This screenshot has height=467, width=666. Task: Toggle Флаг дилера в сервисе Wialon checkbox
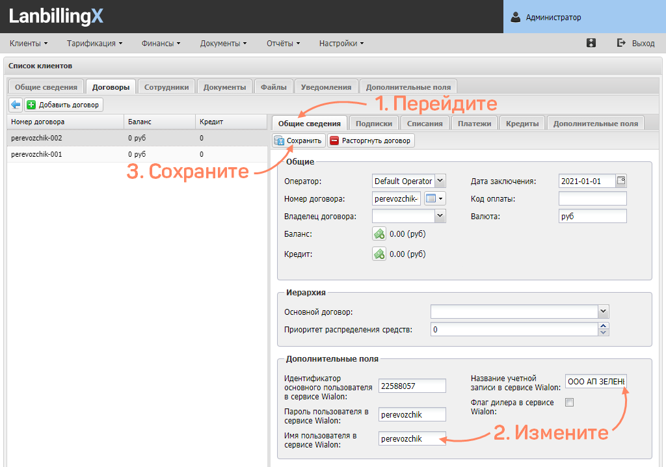[x=569, y=402]
